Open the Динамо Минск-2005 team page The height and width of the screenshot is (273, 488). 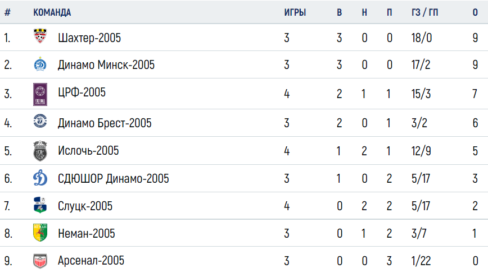(x=106, y=65)
